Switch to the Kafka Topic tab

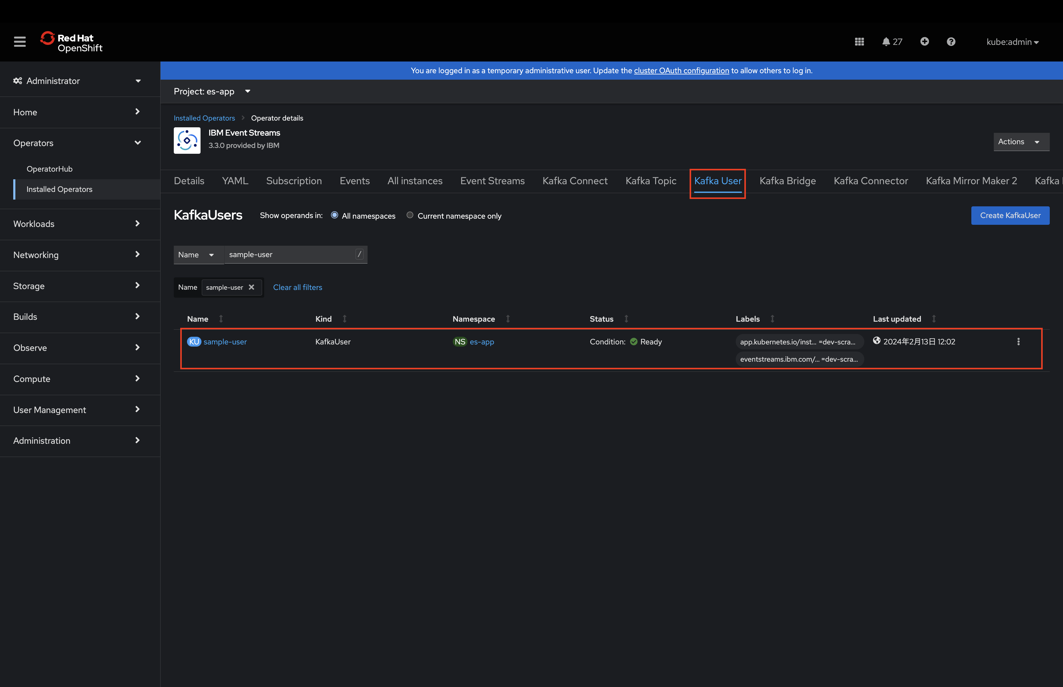650,181
